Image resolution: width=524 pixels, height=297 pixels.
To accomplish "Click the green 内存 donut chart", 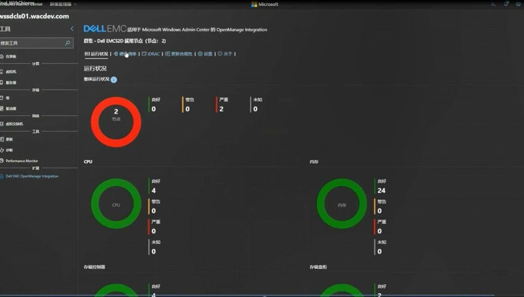I will click(342, 203).
